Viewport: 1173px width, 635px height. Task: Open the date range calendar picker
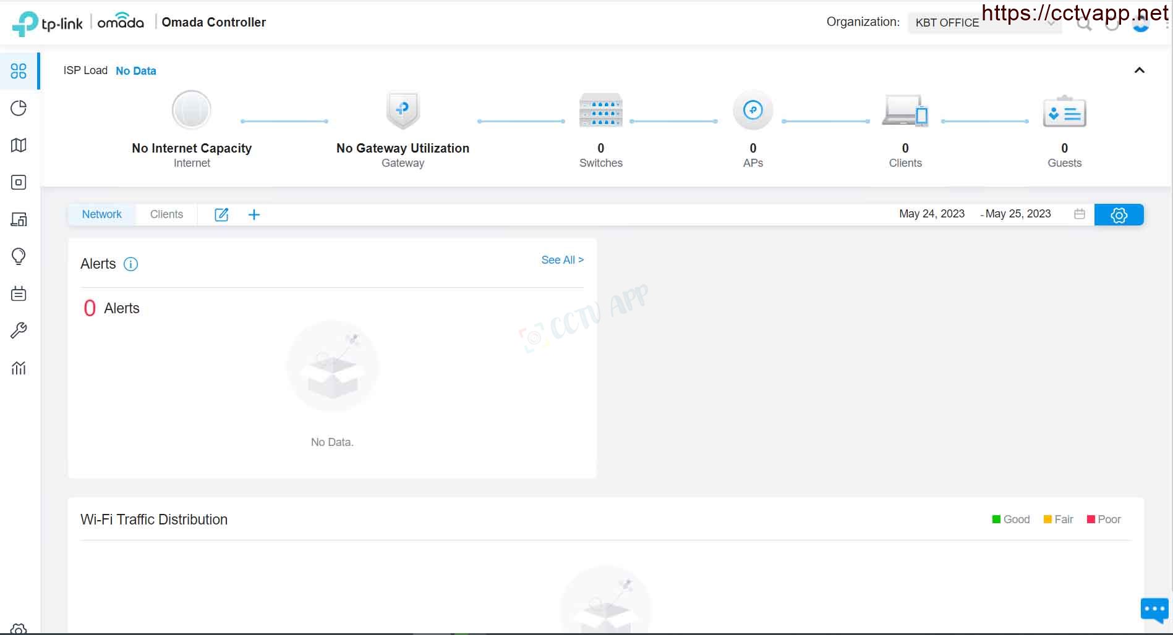(x=1080, y=214)
